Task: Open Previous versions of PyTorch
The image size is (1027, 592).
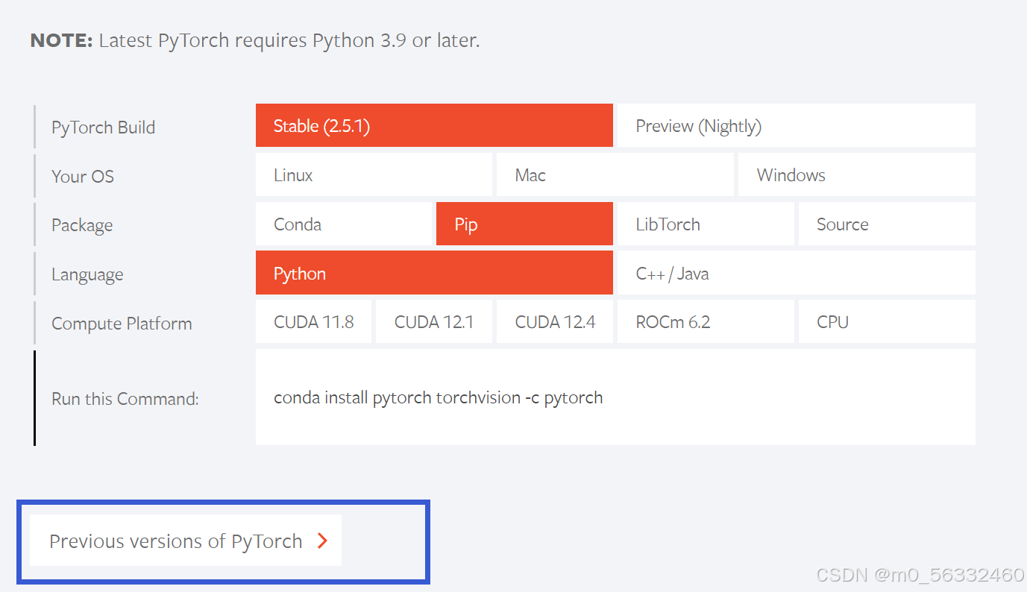Action: coord(184,541)
